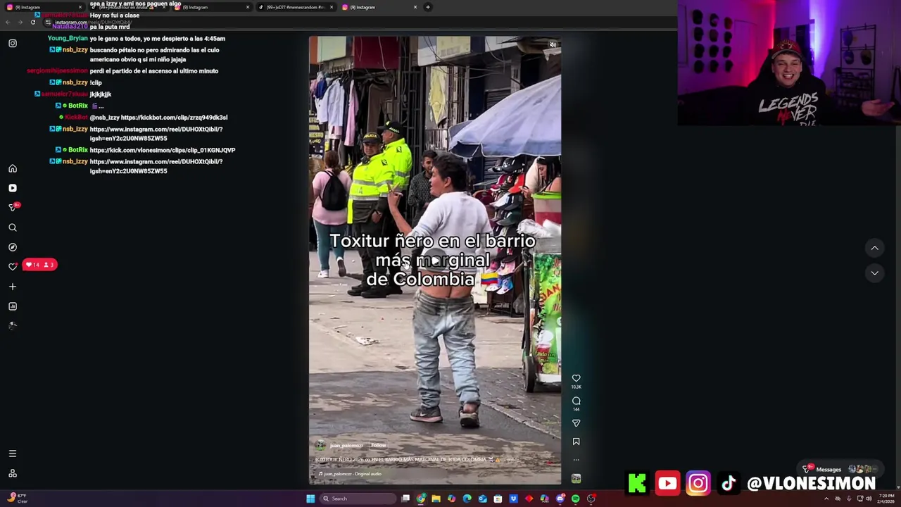Image resolution: width=901 pixels, height=507 pixels.
Task: Open Discord from the taskbar
Action: pos(560,499)
